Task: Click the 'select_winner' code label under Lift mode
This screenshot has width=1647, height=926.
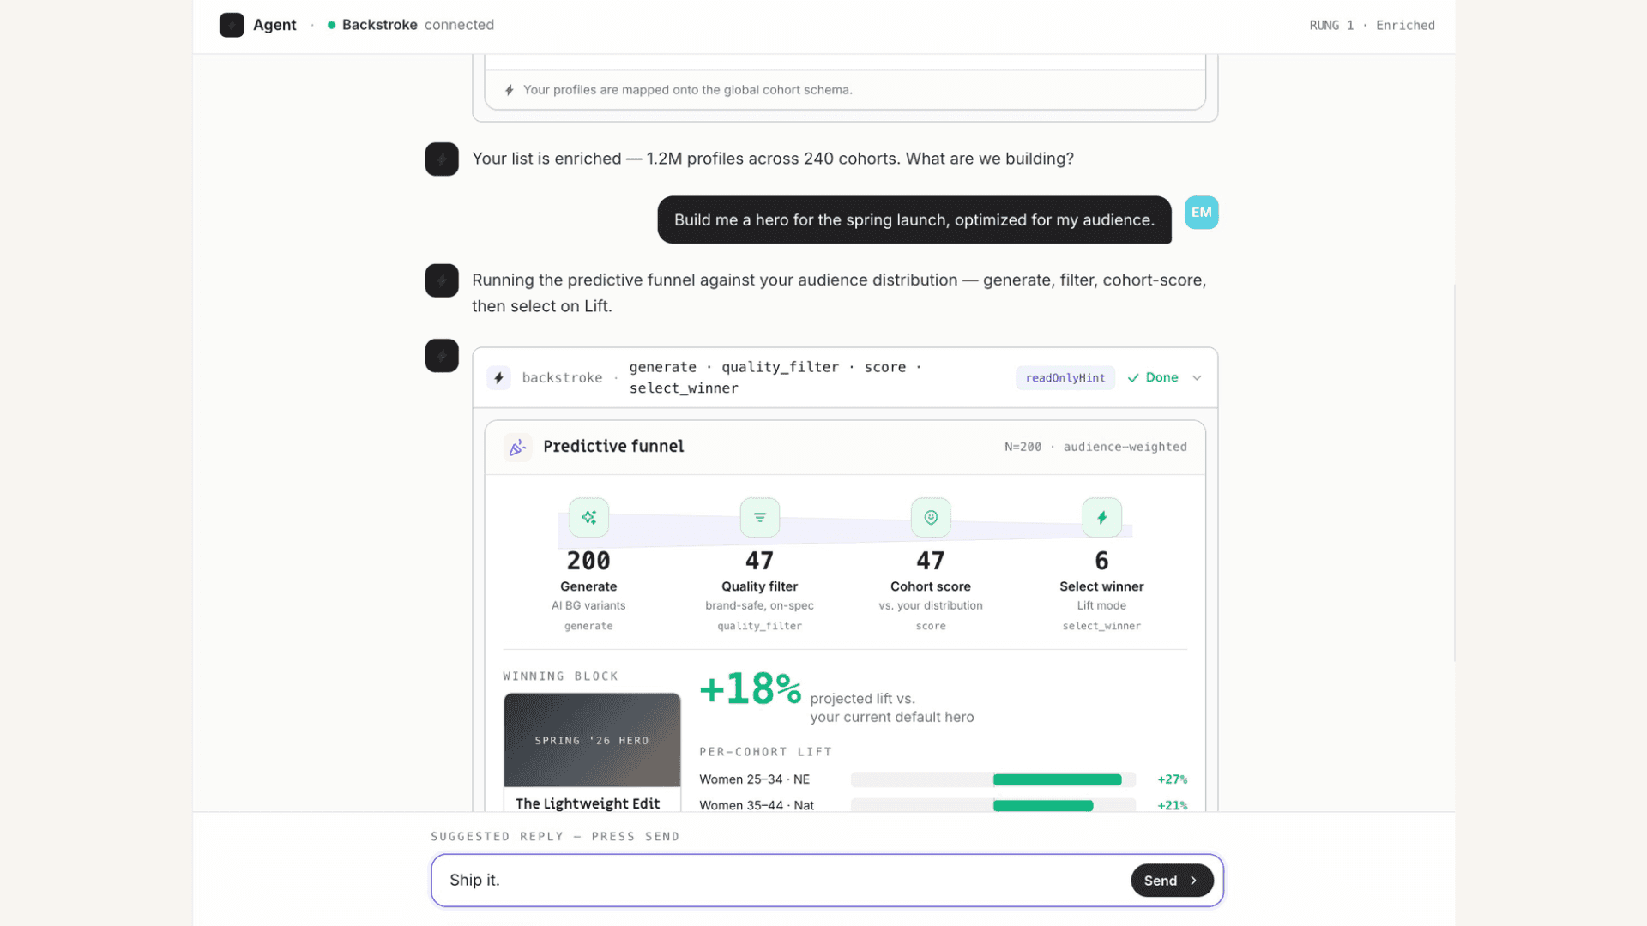Action: (x=1101, y=626)
